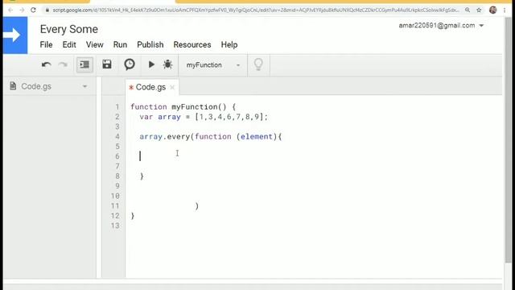This screenshot has width=515, height=290.
Task: Click line number 13 in the gutter
Action: [x=115, y=226]
